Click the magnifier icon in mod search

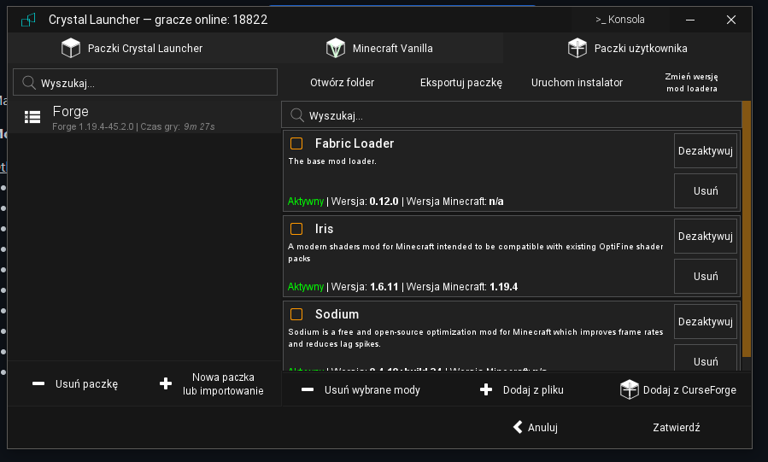coord(297,115)
